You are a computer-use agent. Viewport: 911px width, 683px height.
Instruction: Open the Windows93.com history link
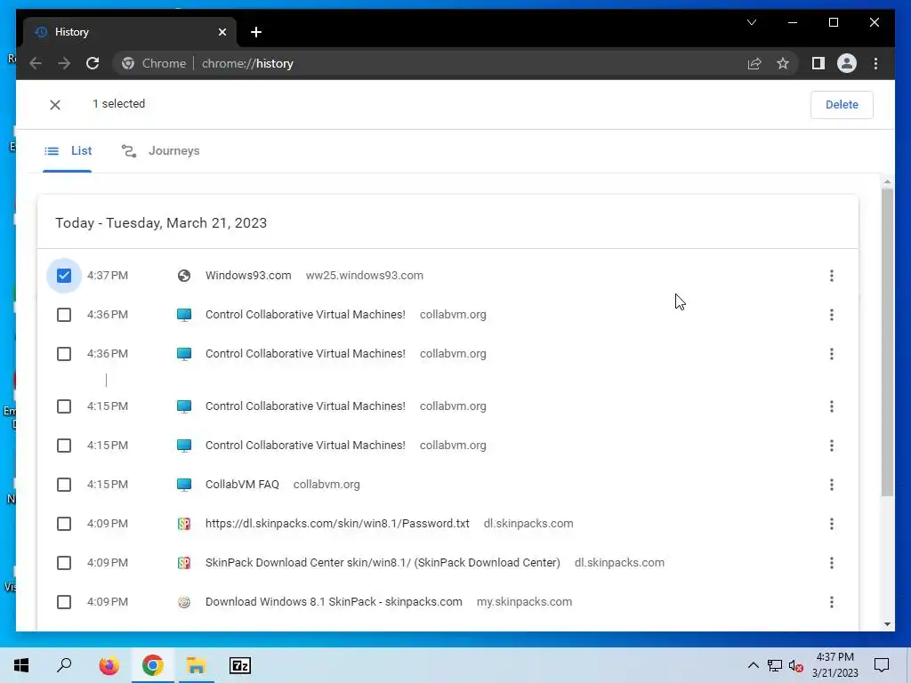pos(248,276)
